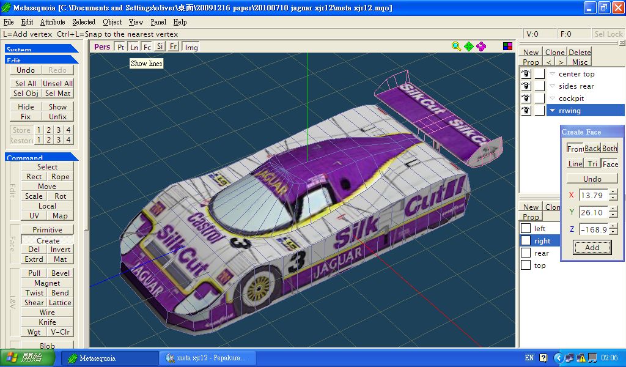This screenshot has height=367, width=626.
Task: Collapse the Command panel header
Action: coord(41,157)
